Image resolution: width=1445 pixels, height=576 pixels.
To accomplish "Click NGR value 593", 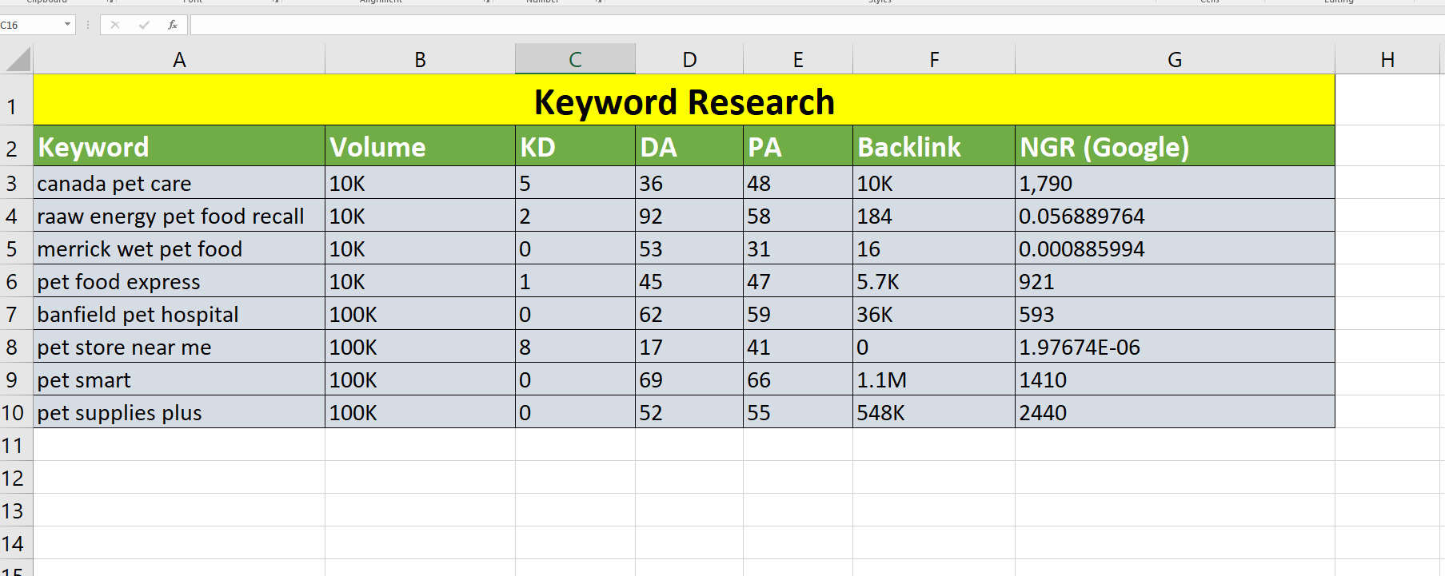I will pyautogui.click(x=1175, y=314).
